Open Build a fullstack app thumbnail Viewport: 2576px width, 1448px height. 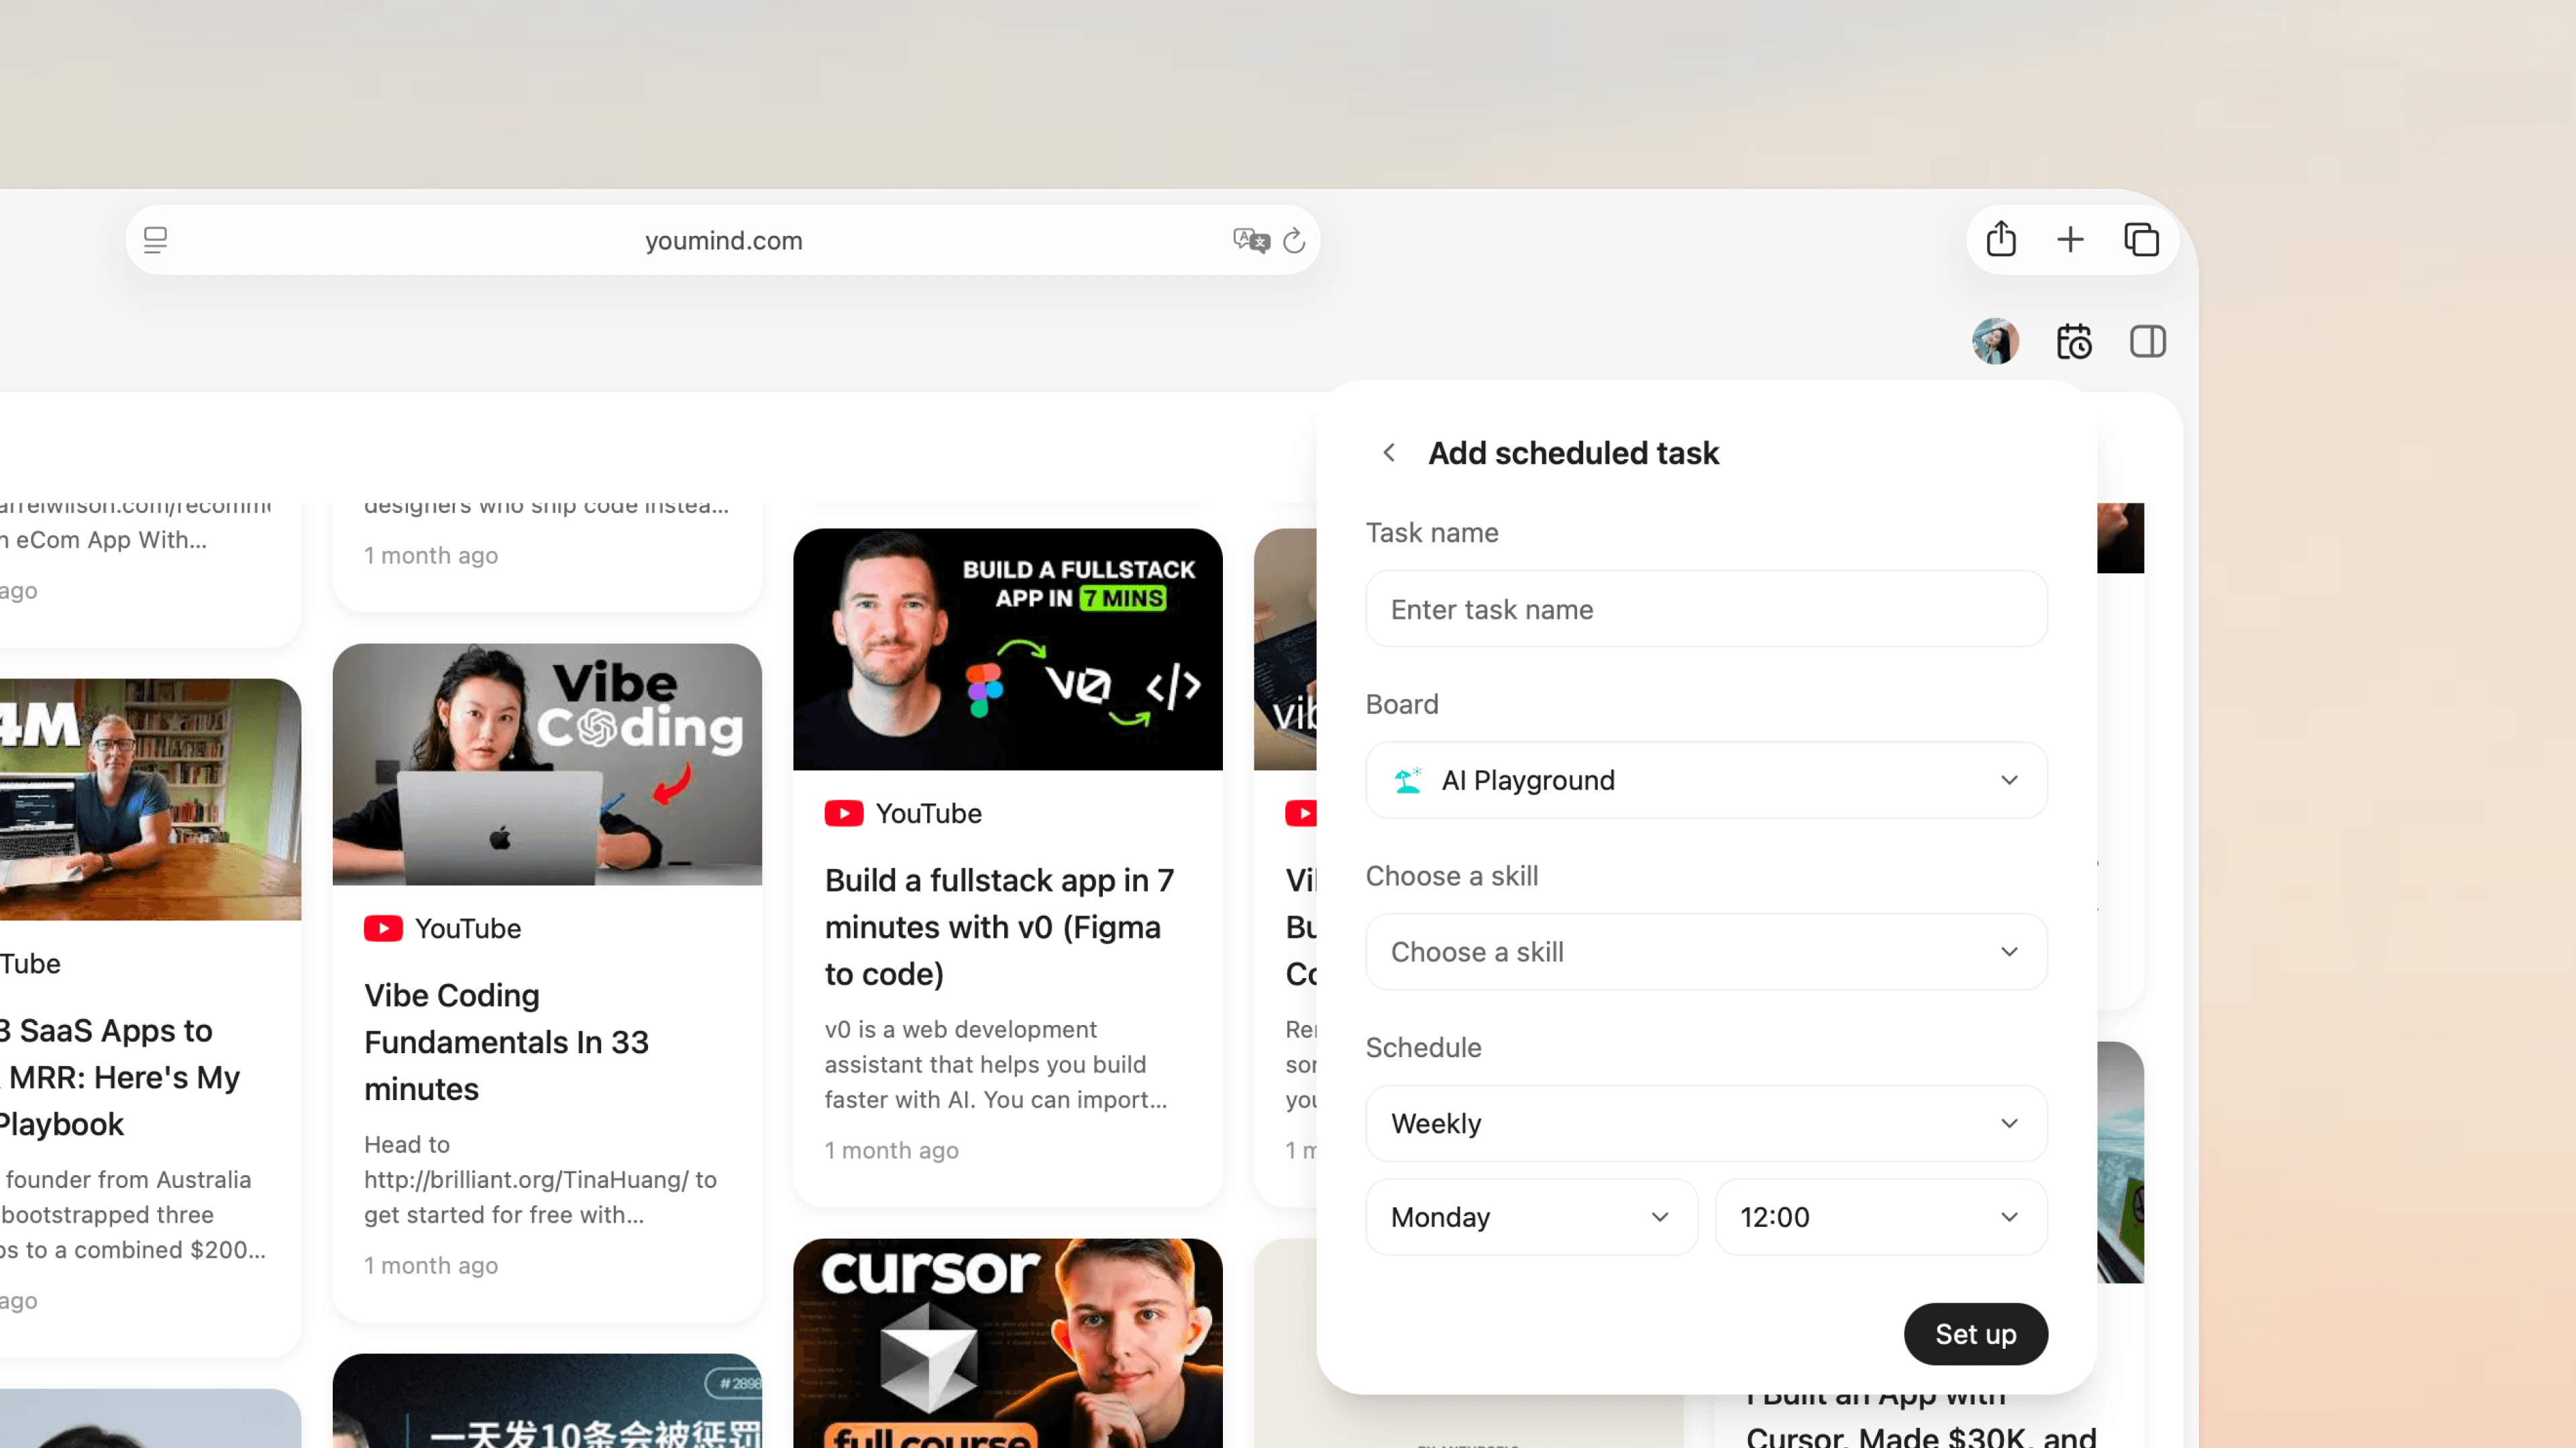pos(1008,650)
